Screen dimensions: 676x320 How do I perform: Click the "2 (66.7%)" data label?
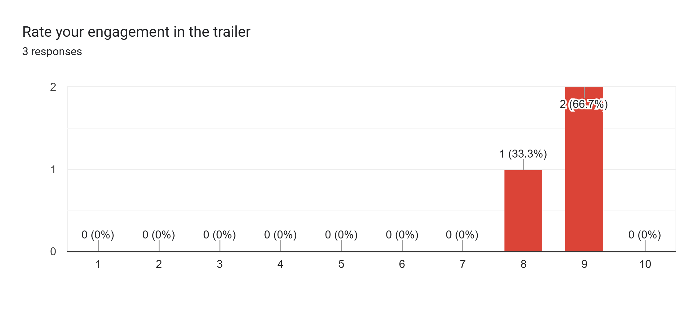coord(583,104)
